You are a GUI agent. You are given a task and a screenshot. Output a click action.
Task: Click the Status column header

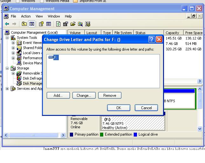tap(149, 32)
